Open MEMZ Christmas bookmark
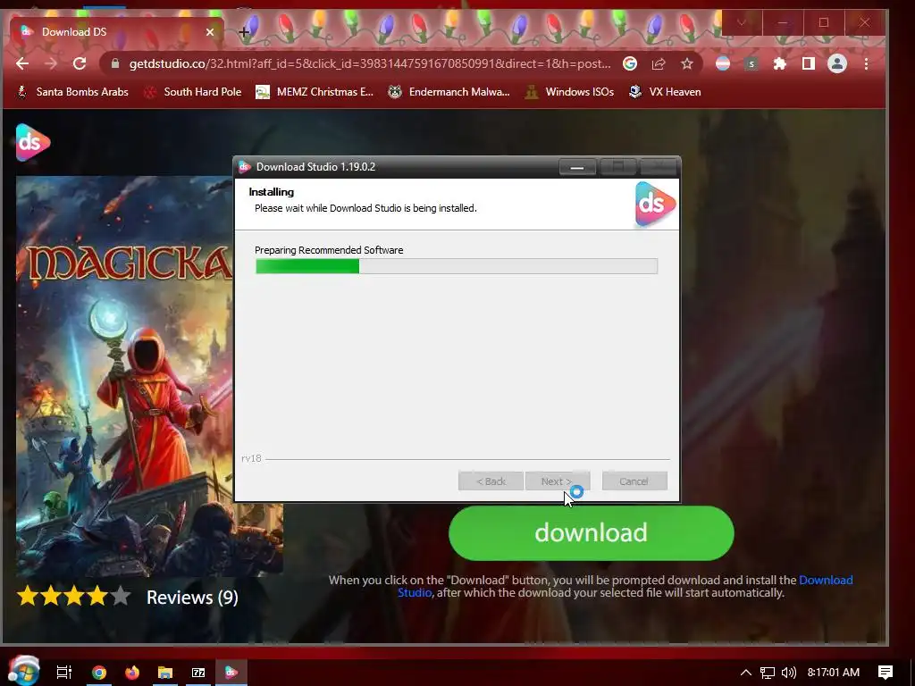 click(x=315, y=92)
